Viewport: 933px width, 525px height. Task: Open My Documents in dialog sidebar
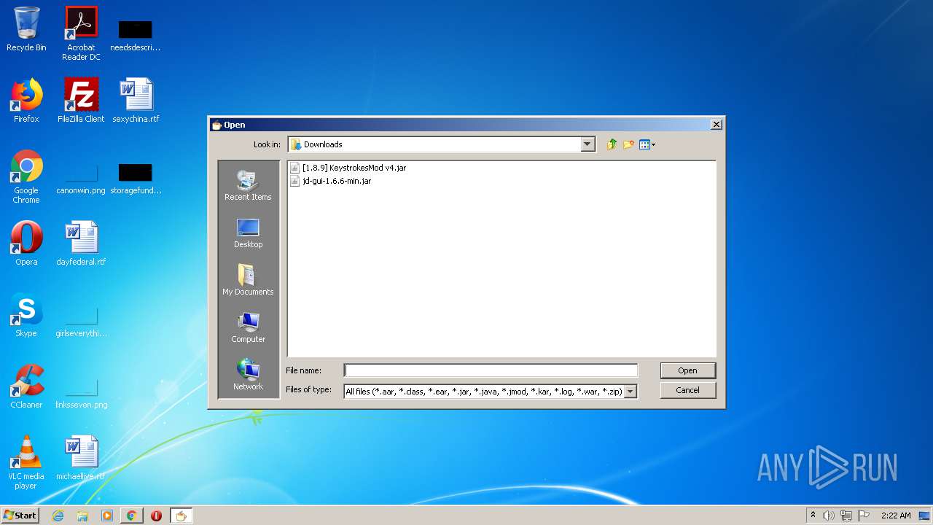point(248,280)
